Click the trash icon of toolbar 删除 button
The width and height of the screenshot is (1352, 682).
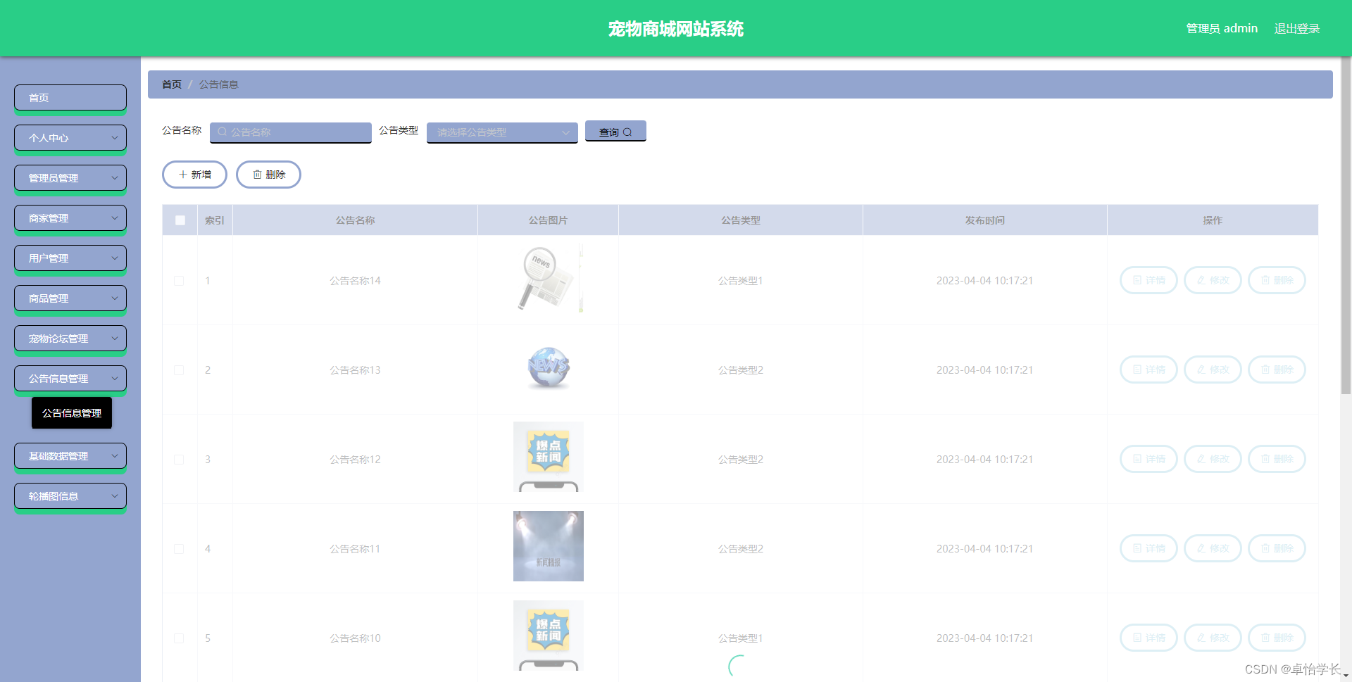pos(258,175)
